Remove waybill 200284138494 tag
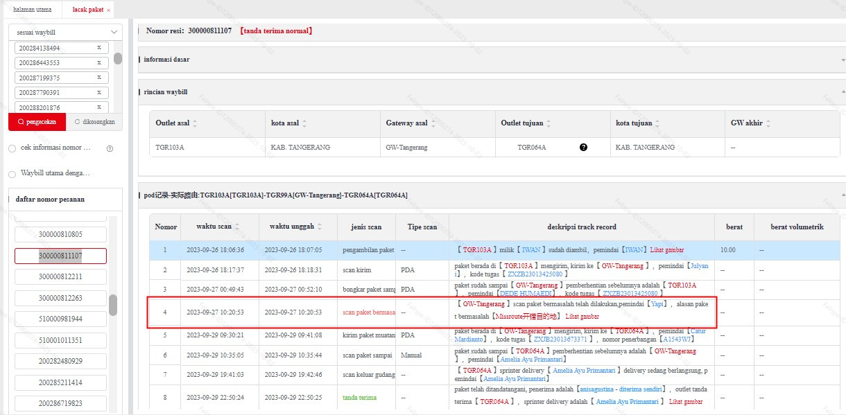 tap(99, 48)
